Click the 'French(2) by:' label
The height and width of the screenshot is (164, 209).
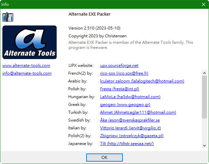pos(80,73)
